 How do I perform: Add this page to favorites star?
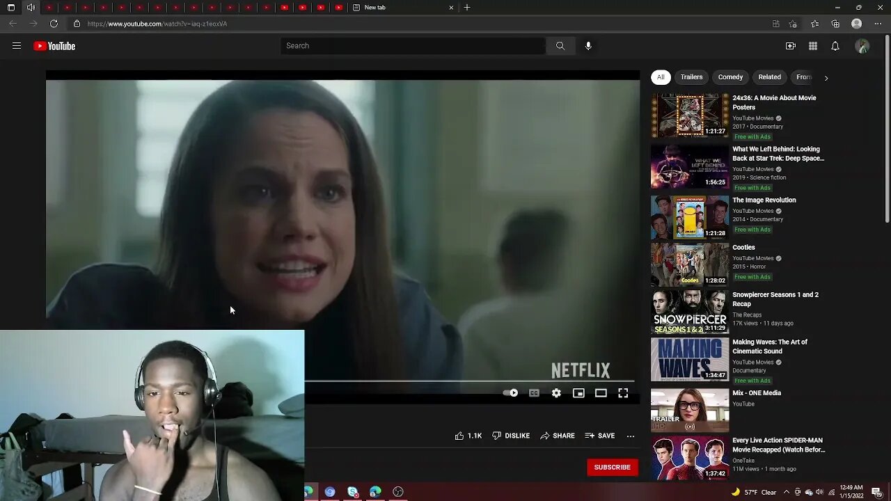793,24
